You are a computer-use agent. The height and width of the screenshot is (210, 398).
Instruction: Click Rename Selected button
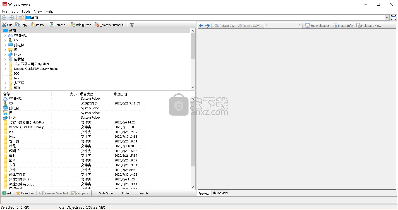[54, 193]
